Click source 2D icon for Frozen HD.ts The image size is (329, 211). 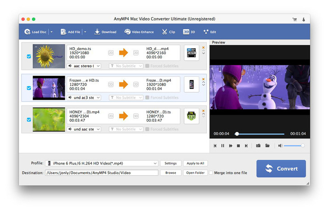(111, 85)
